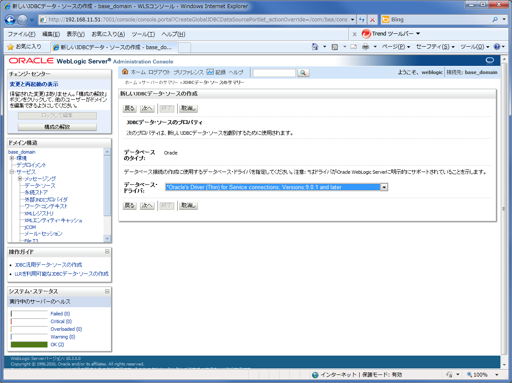Screen dimensions: 512x383
Task: Click the browser address bar URL
Action: tap(198, 20)
